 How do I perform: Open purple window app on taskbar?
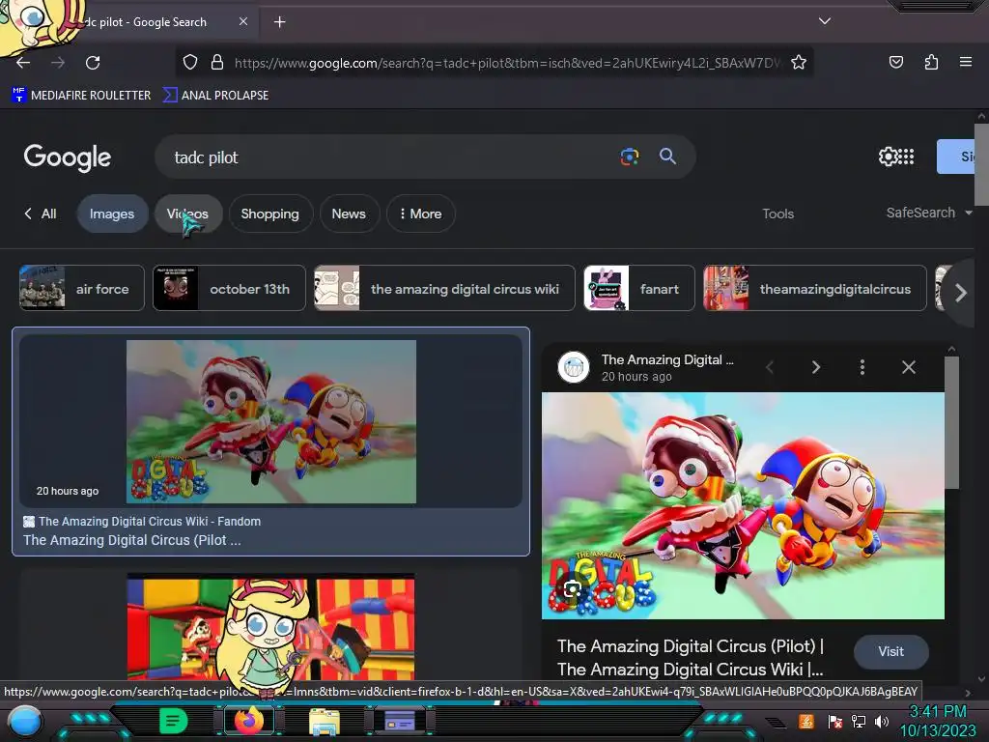point(400,720)
